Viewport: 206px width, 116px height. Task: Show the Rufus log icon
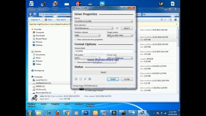[90, 79]
